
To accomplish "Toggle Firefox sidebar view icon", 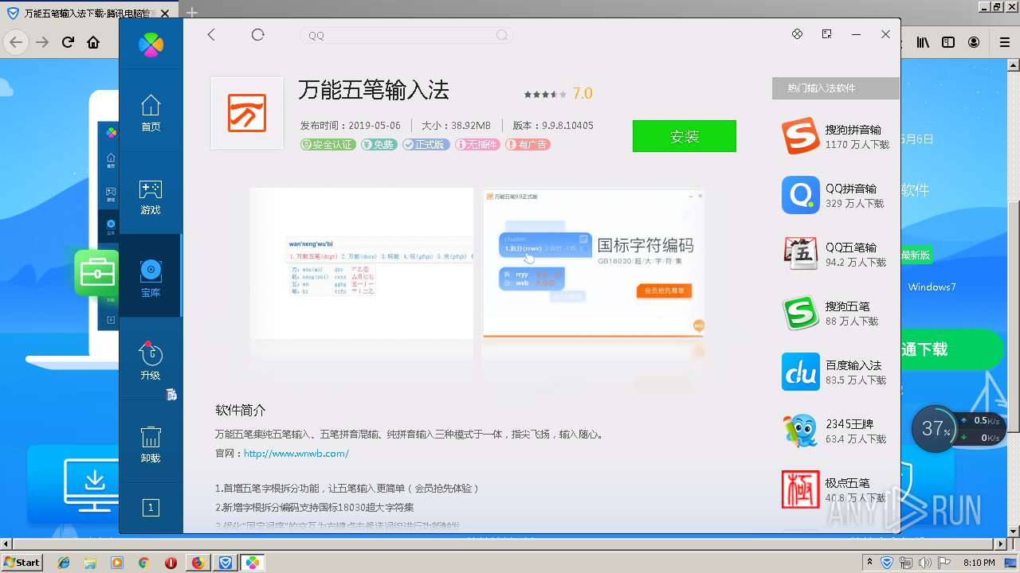I will [948, 42].
